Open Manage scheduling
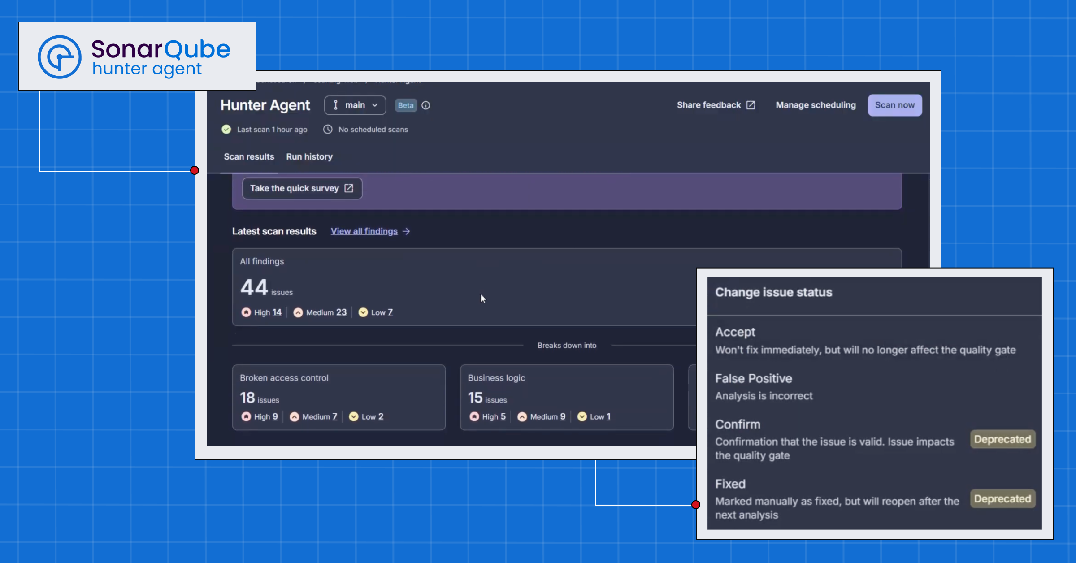Image resolution: width=1076 pixels, height=563 pixels. coord(816,105)
